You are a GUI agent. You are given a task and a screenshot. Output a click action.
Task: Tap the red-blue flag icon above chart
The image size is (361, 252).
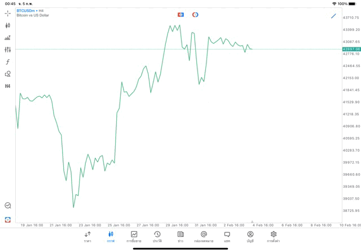[x=180, y=15]
